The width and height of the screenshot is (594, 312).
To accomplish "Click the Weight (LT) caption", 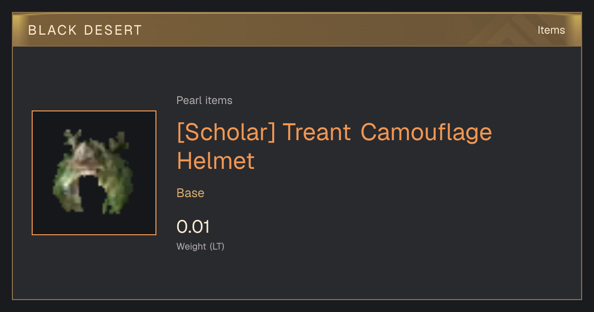I will pos(200,247).
